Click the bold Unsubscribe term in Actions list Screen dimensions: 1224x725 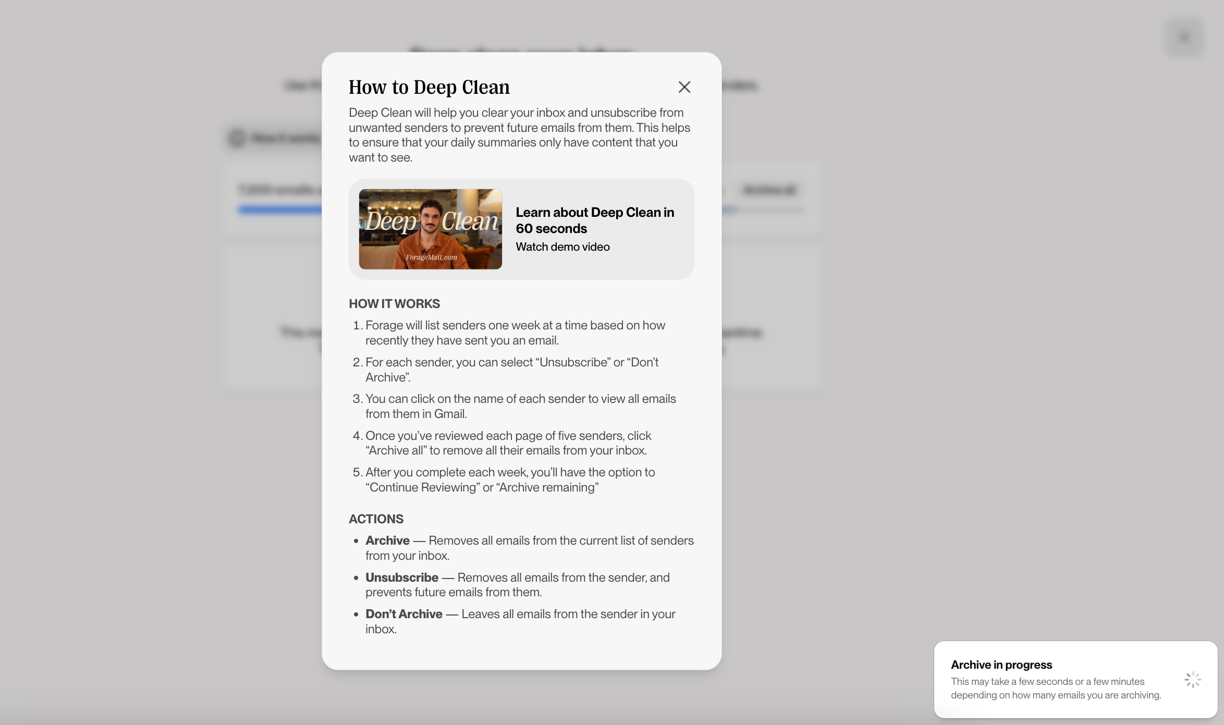point(401,577)
